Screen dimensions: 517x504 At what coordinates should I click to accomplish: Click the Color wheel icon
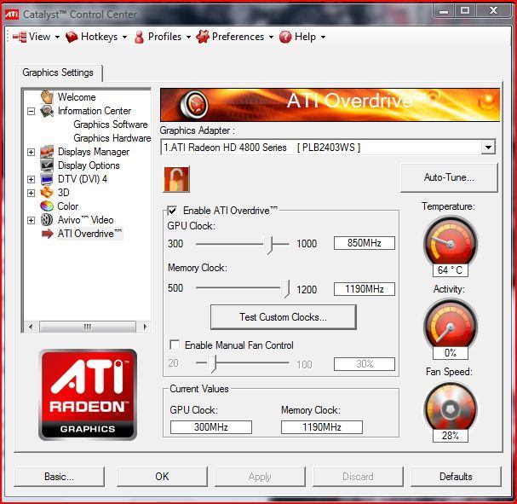tap(47, 206)
